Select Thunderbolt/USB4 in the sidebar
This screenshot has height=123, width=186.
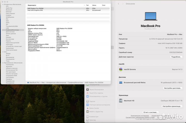click(x=12, y=26)
